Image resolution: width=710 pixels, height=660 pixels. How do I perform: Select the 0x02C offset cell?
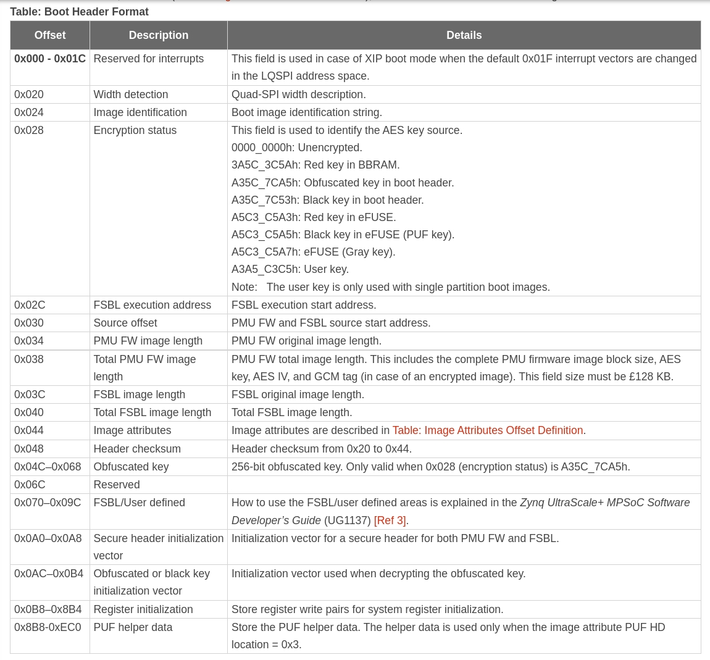click(x=30, y=305)
